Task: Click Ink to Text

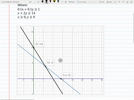Action: 93,2
